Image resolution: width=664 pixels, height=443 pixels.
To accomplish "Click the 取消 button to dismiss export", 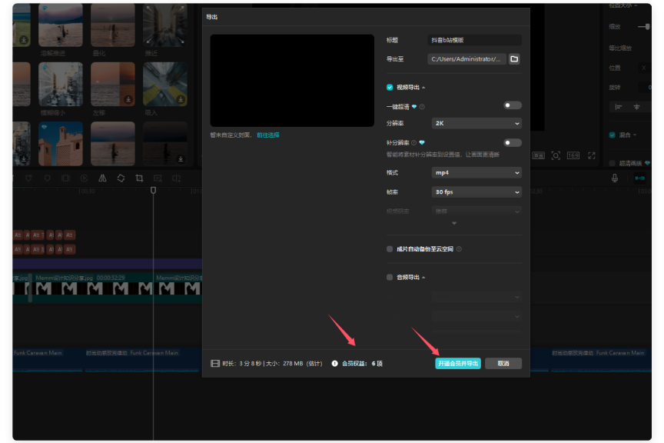I will click(503, 363).
